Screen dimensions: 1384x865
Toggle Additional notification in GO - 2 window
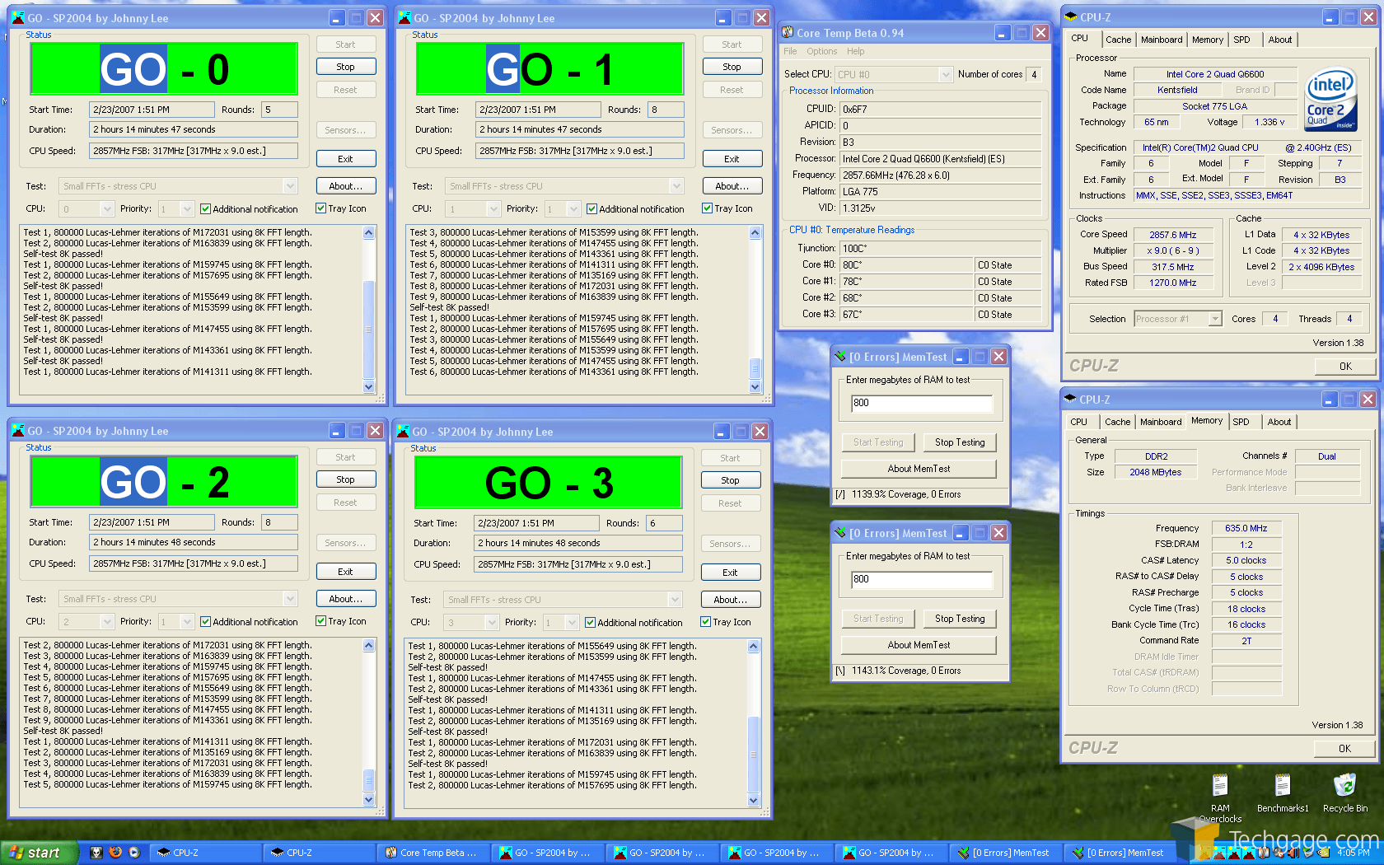(x=206, y=622)
